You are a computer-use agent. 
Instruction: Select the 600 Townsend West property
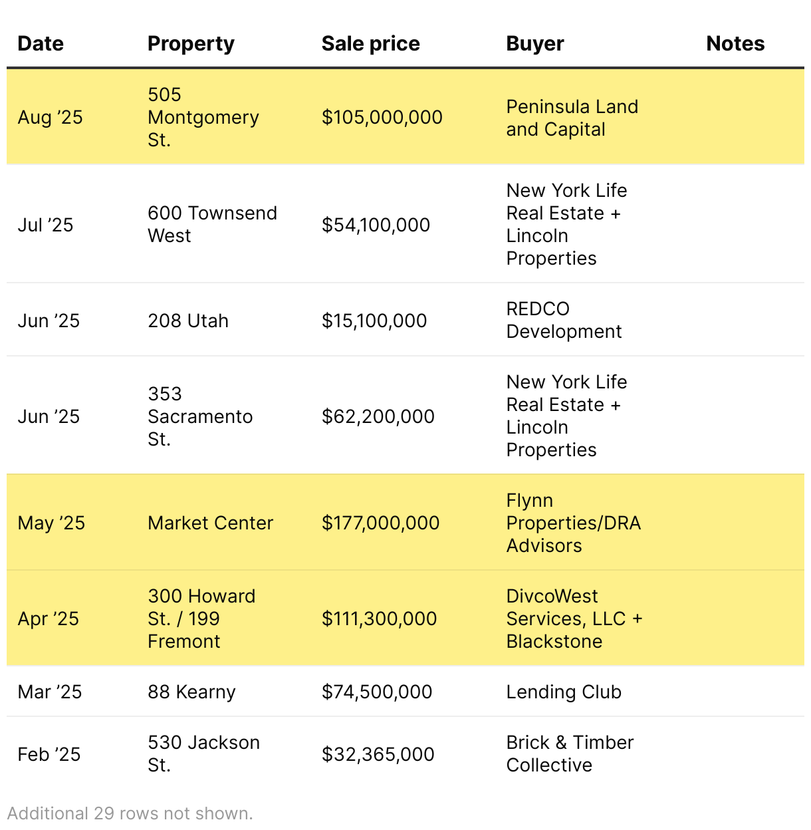(x=212, y=224)
